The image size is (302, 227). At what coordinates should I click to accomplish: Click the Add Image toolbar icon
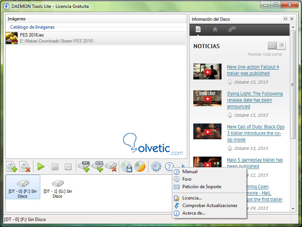12,166
